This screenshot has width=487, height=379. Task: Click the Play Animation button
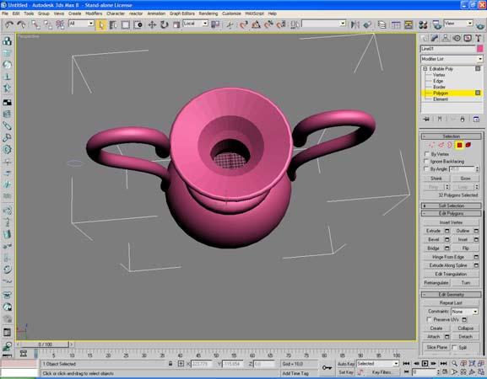[x=425, y=363]
